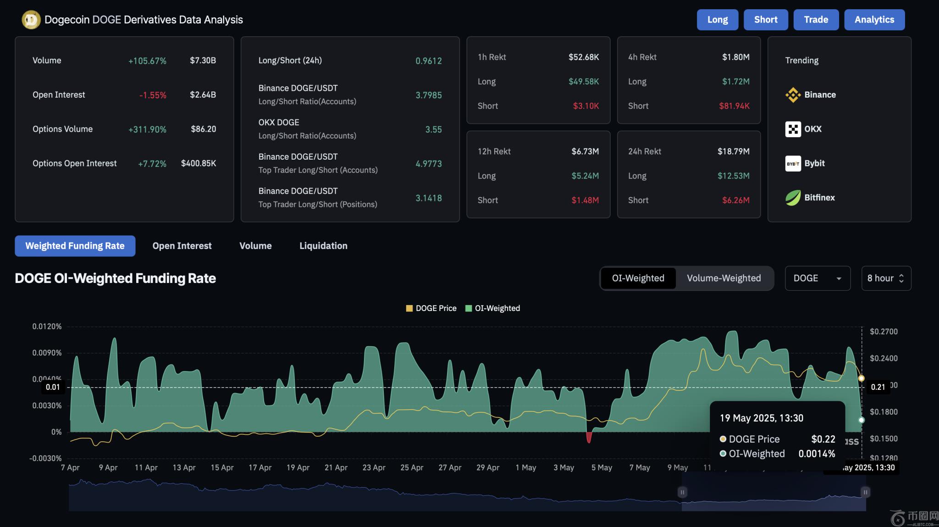The height and width of the screenshot is (527, 939).
Task: Toggle OI-Weighted legend series
Action: tap(493, 308)
